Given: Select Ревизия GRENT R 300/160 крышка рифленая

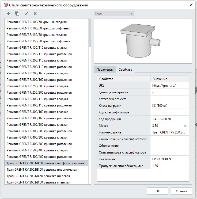Looking at the screenshot, I should tap(47, 118).
